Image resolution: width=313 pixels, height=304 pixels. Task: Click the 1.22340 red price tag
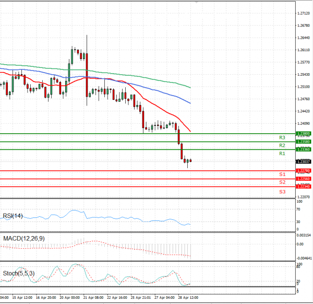(304, 186)
